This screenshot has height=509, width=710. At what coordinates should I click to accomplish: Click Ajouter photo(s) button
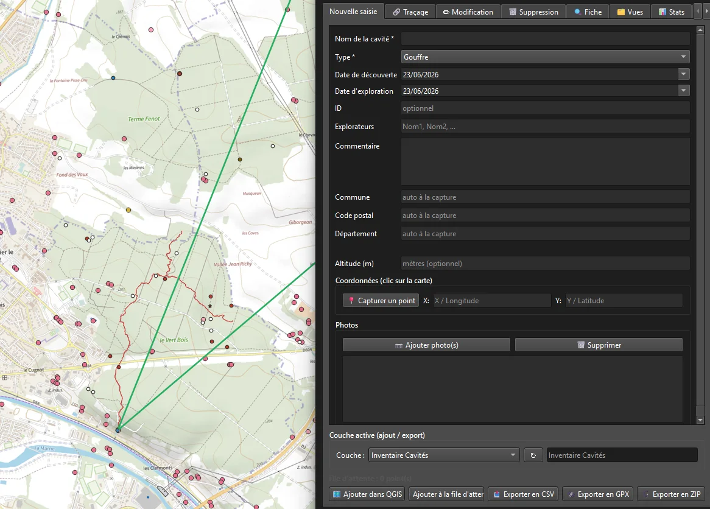(426, 345)
